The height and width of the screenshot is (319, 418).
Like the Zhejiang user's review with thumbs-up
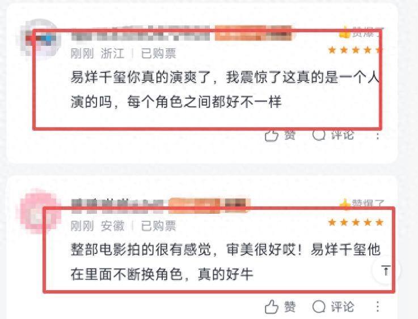(280, 135)
